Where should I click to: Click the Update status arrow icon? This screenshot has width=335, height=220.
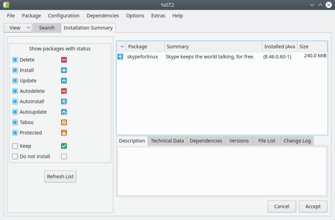pyautogui.click(x=64, y=80)
